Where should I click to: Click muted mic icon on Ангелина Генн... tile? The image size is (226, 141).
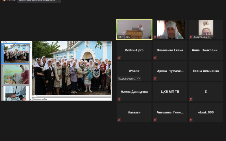tap(155, 120)
